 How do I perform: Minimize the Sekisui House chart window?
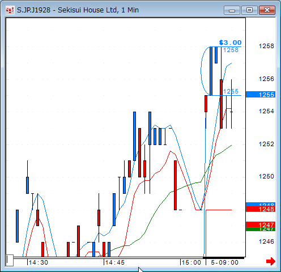click(232, 10)
